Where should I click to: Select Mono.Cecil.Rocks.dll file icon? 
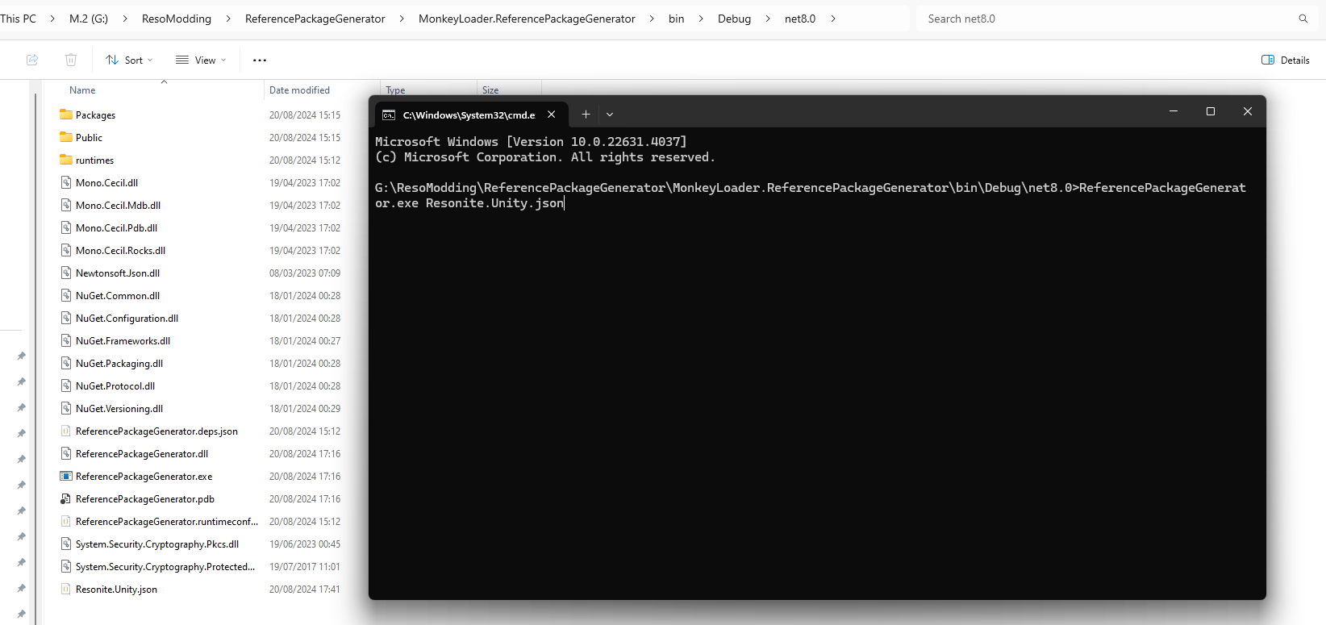(x=66, y=250)
